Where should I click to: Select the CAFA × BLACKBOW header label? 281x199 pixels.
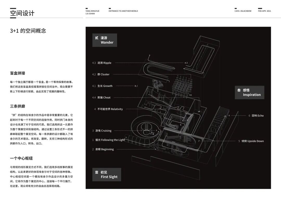tap(243, 11)
